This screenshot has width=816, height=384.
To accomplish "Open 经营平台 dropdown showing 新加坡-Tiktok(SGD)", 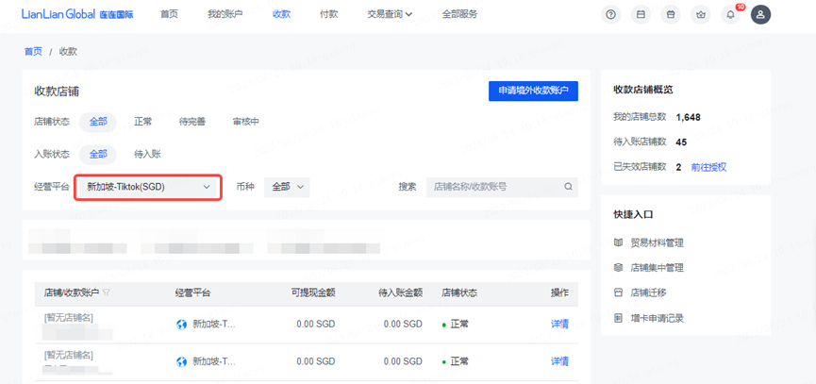I will 148,187.
